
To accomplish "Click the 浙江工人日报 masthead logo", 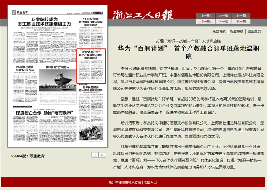I will click(x=143, y=15).
